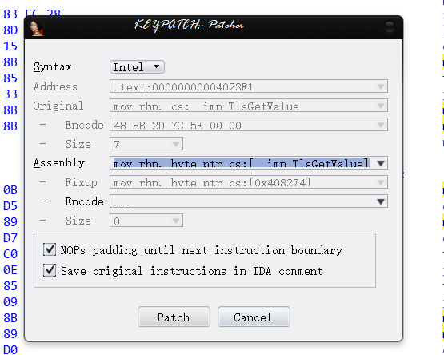Open the Syntax Intel dropdown
This screenshot has height=355, width=444.
coord(137,67)
